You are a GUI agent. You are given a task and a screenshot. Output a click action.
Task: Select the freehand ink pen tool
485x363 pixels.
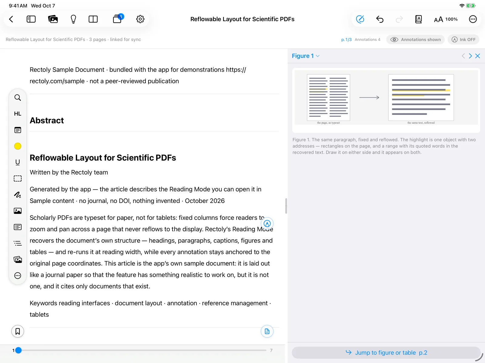tap(18, 195)
